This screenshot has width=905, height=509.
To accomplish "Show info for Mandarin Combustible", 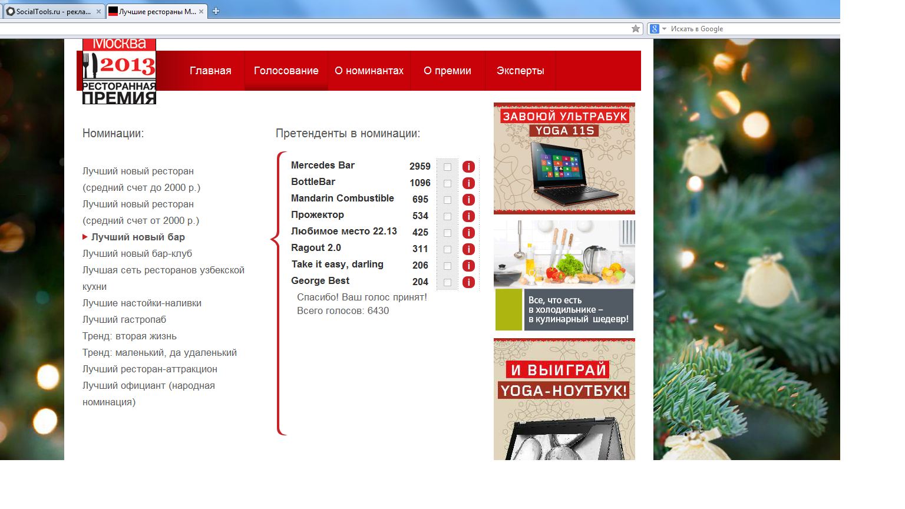I will coord(468,200).
